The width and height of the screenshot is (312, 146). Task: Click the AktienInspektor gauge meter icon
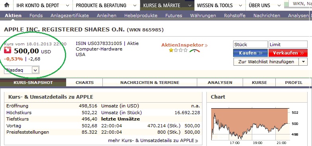point(194,51)
